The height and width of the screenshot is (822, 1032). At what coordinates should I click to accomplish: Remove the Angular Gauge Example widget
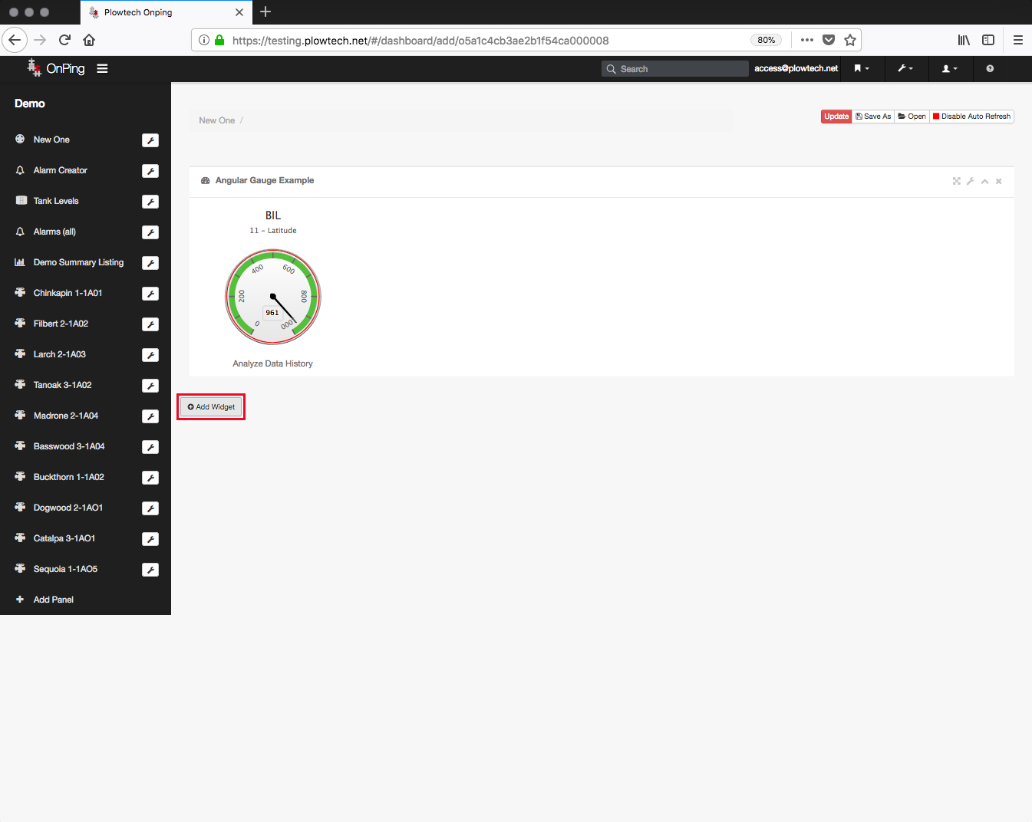999,181
